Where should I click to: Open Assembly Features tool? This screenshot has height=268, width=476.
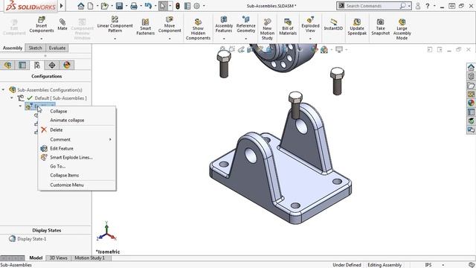(224, 25)
